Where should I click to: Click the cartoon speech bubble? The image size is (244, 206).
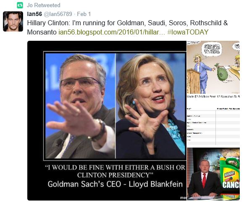(x=212, y=50)
